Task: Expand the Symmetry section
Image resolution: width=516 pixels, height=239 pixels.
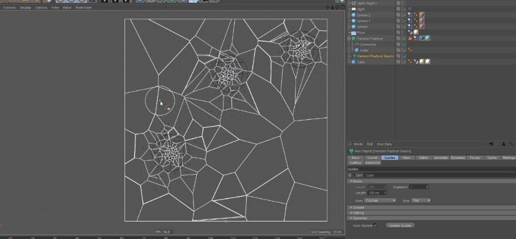Action: click(351, 218)
